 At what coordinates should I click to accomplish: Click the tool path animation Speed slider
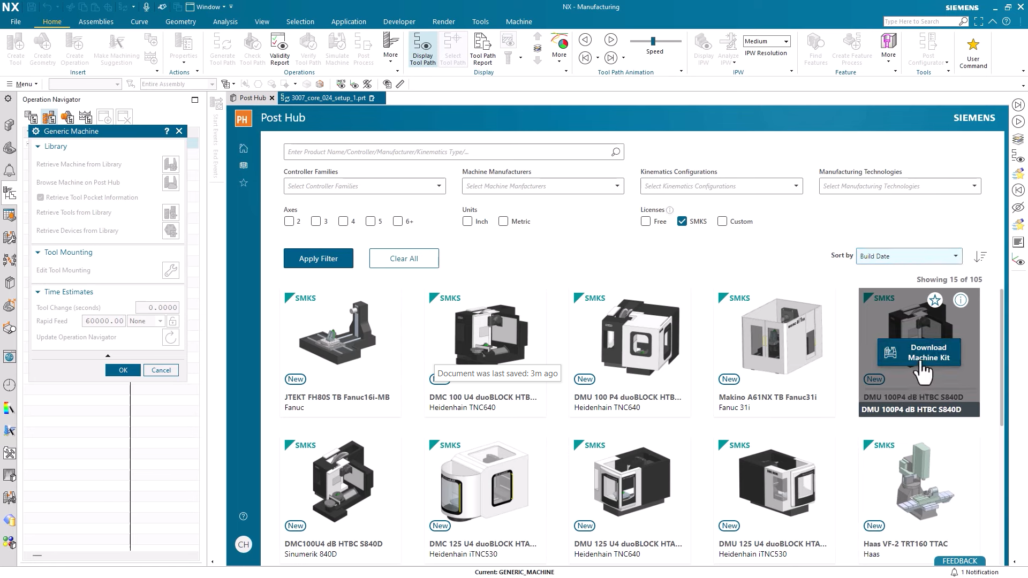tap(654, 40)
